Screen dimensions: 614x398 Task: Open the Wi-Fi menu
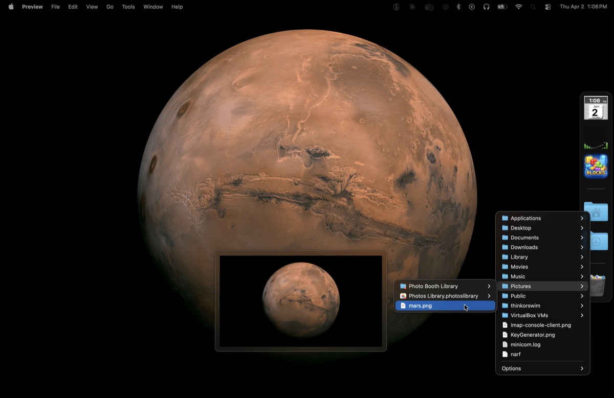point(519,7)
